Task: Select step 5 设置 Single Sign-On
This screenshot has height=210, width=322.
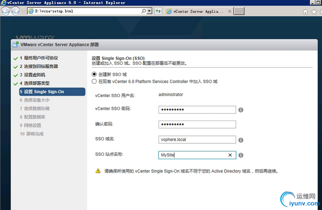Action: pos(52,91)
